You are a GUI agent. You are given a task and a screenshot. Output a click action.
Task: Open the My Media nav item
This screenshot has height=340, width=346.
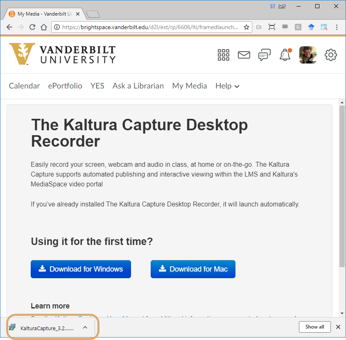pos(190,86)
